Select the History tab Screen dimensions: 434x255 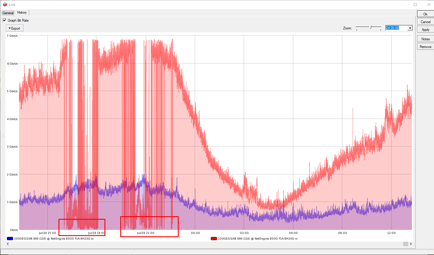coord(22,12)
